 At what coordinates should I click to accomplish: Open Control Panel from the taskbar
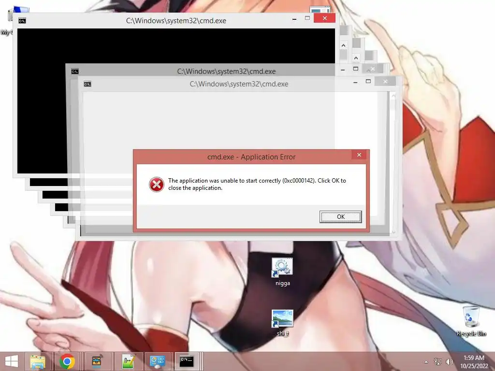[158, 361]
